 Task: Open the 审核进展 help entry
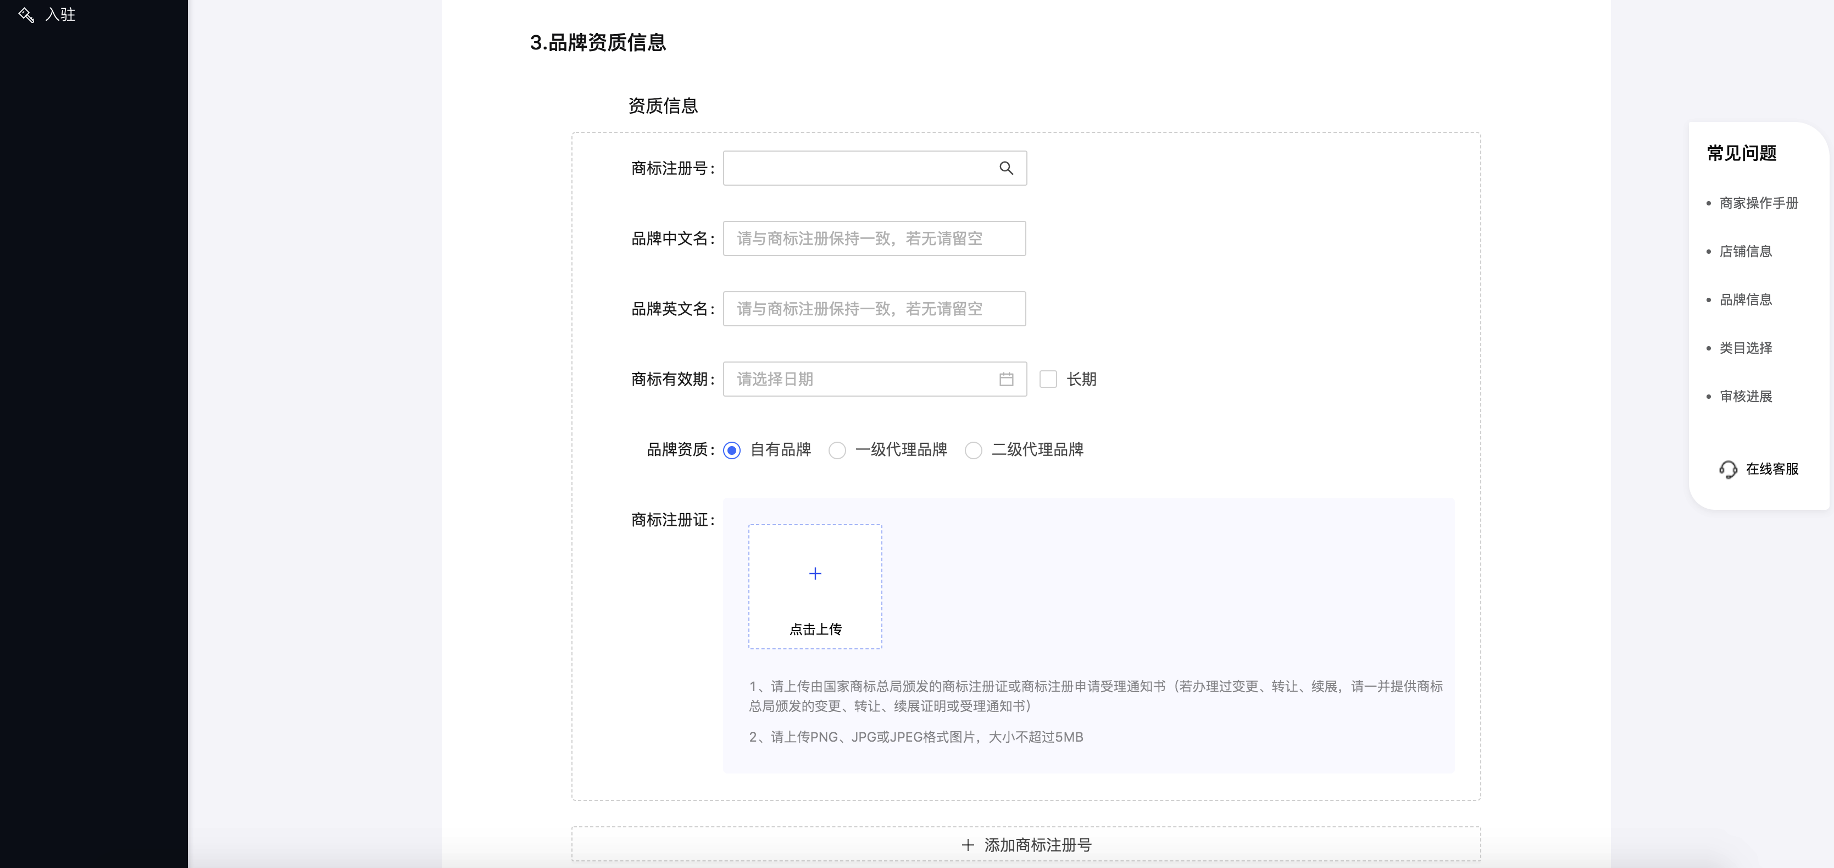(x=1745, y=397)
